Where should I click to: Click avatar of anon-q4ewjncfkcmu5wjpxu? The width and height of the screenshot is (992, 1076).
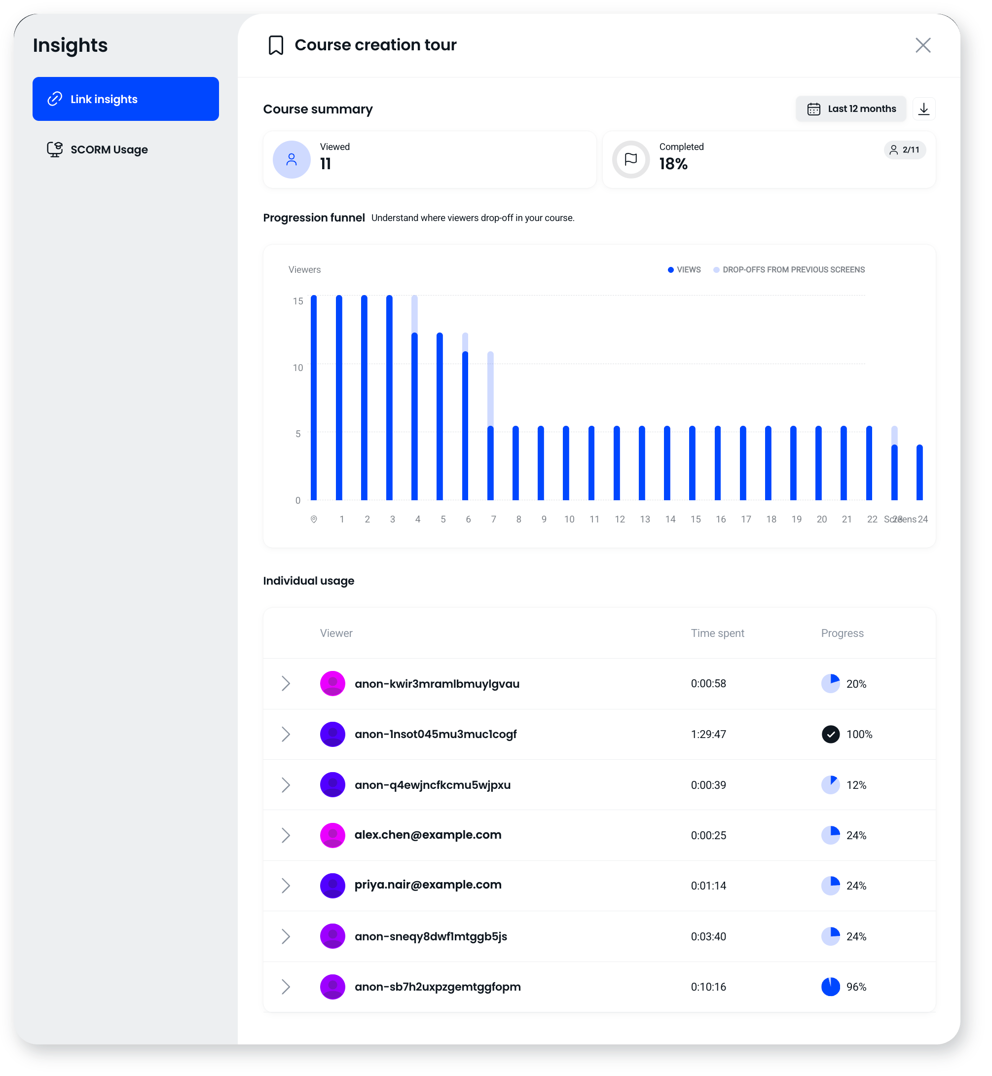pyautogui.click(x=333, y=785)
